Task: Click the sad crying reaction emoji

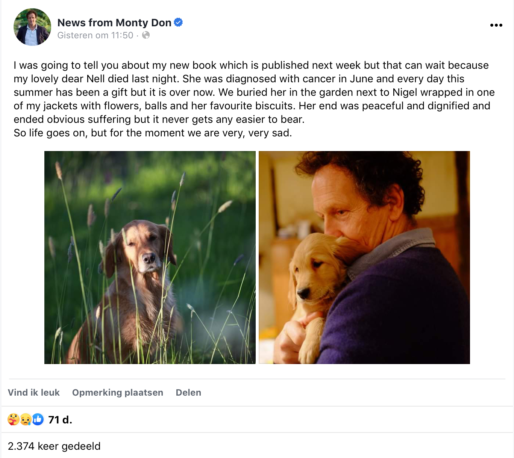Action: (x=26, y=419)
